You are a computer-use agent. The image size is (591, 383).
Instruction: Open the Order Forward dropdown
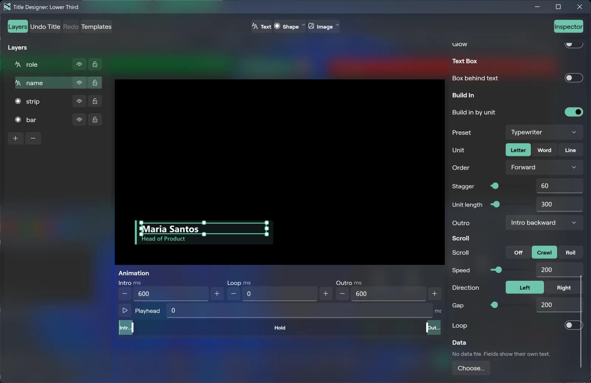click(544, 167)
